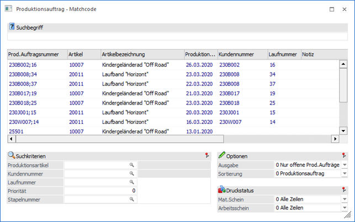The width and height of the screenshot is (355, 222).
Task: Open the Mat.Schein dropdown
Action: tap(345, 199)
